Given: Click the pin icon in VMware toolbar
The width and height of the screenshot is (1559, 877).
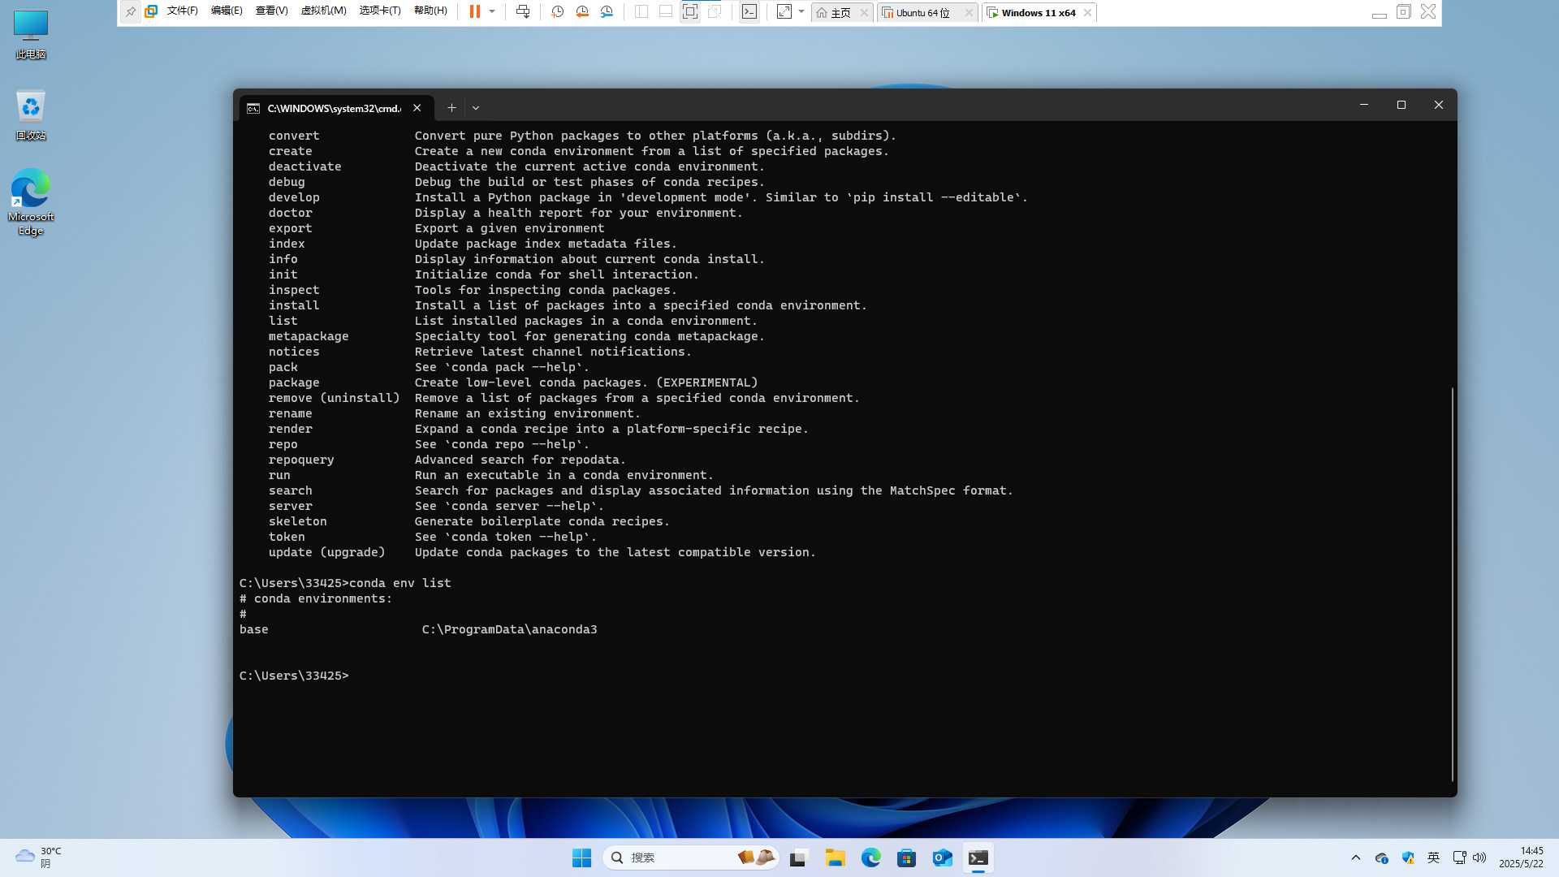Looking at the screenshot, I should [x=131, y=12].
